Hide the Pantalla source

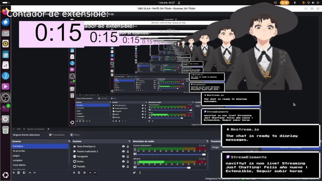coord(123,166)
